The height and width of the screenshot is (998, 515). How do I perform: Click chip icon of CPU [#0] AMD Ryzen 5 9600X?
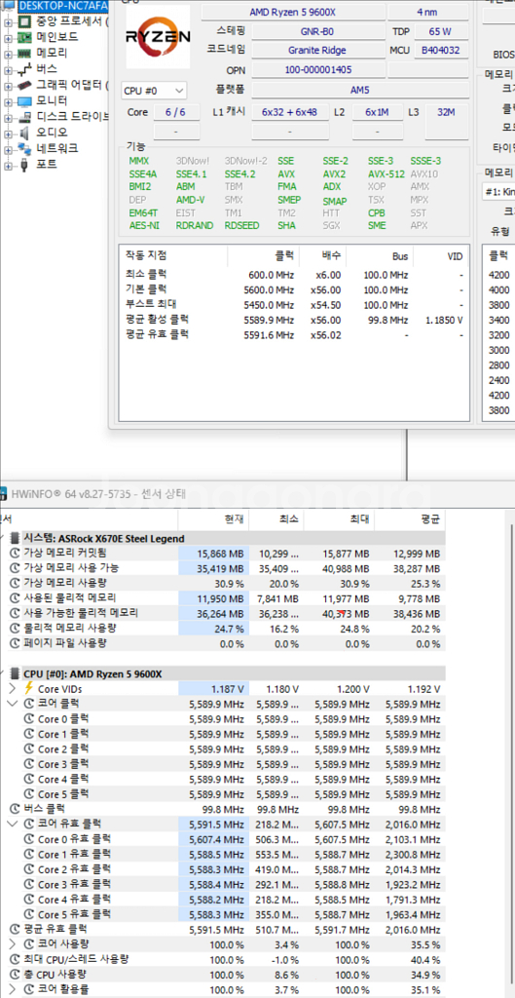[16, 673]
